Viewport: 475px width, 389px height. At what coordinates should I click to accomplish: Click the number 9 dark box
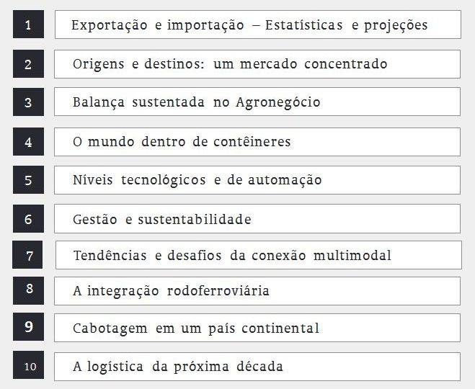(28, 326)
